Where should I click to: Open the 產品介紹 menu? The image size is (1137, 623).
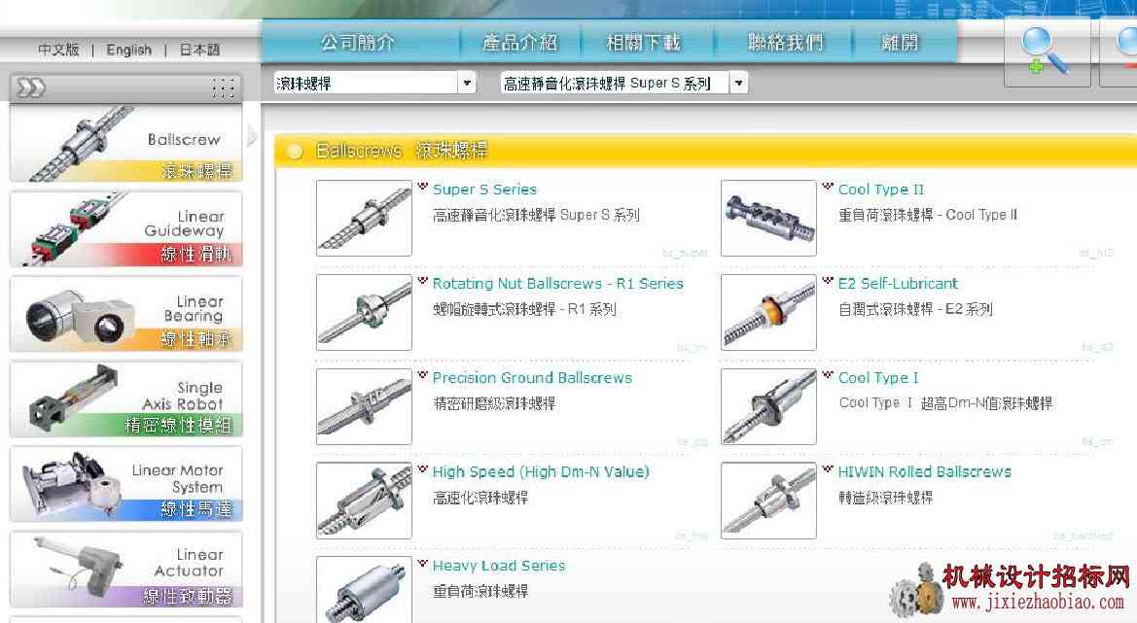[x=520, y=43]
